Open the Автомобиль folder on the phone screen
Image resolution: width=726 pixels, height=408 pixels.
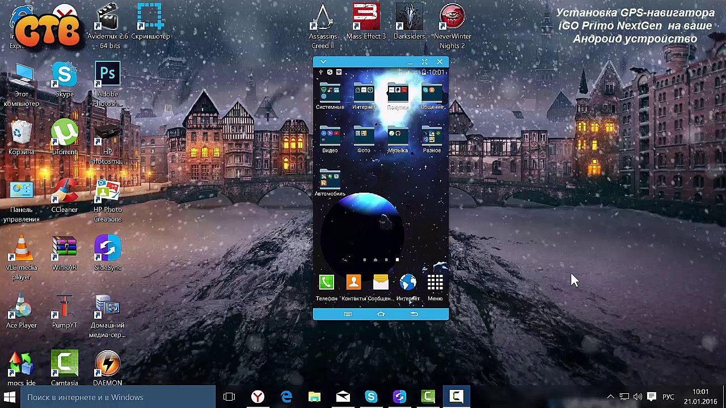click(x=330, y=183)
